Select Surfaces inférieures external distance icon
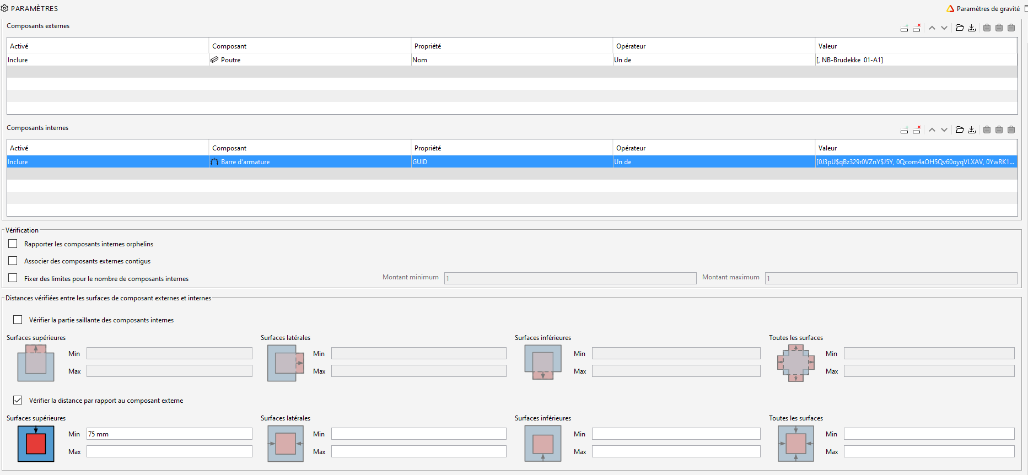The image size is (1028, 475). point(543,444)
